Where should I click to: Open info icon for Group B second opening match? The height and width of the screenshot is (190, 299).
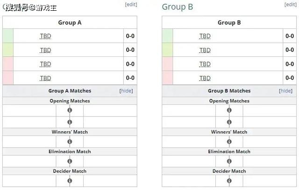click(229, 122)
